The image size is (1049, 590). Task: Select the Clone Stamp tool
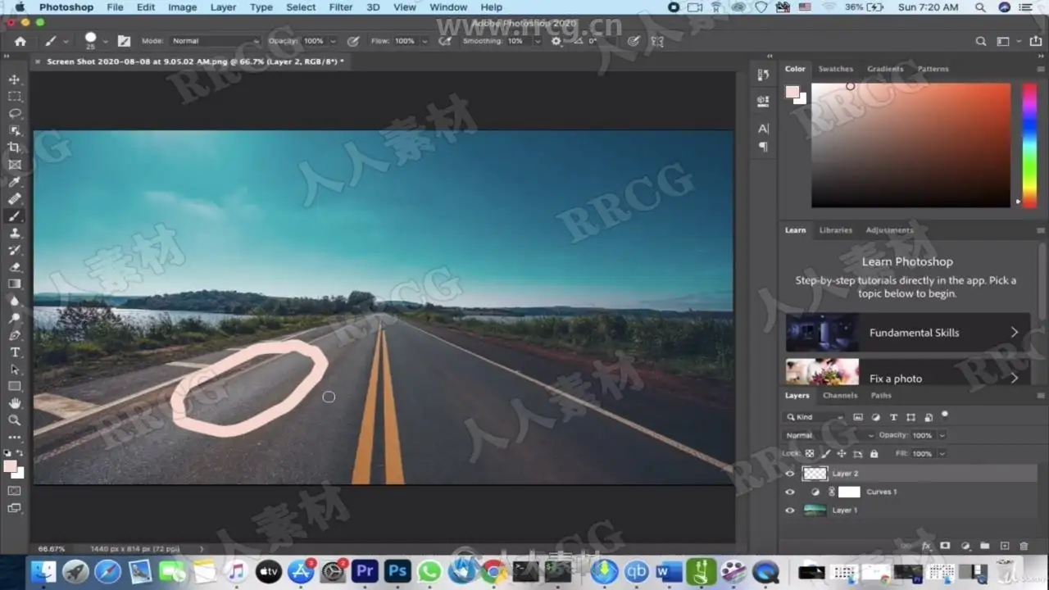point(15,234)
